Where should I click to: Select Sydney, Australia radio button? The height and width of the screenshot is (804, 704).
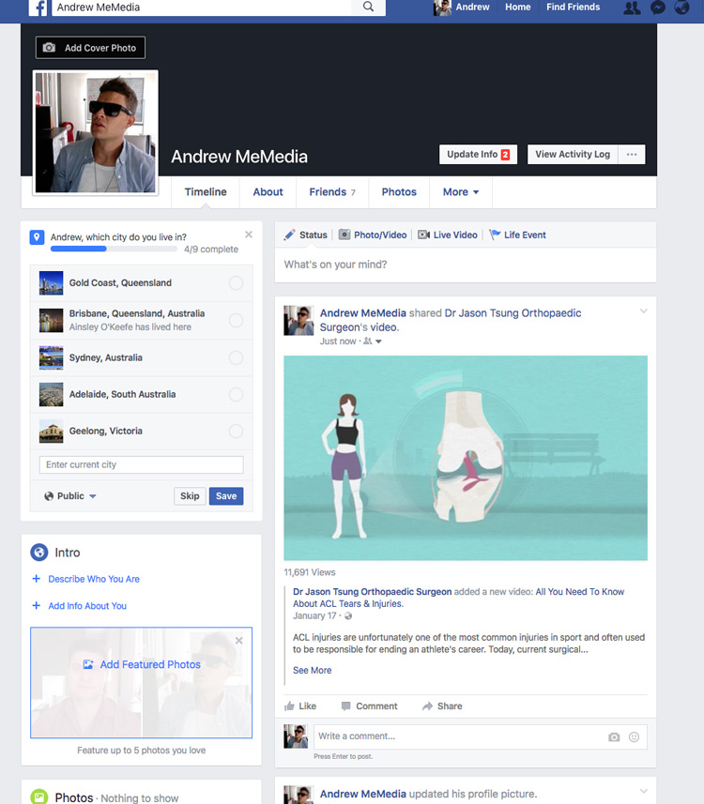(x=236, y=357)
